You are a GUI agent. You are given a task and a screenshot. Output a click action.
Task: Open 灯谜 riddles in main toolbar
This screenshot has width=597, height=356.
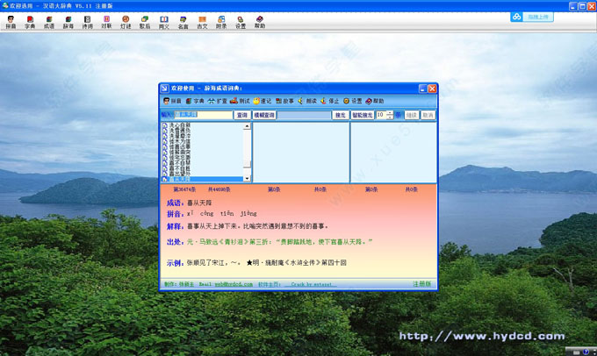pyautogui.click(x=126, y=23)
